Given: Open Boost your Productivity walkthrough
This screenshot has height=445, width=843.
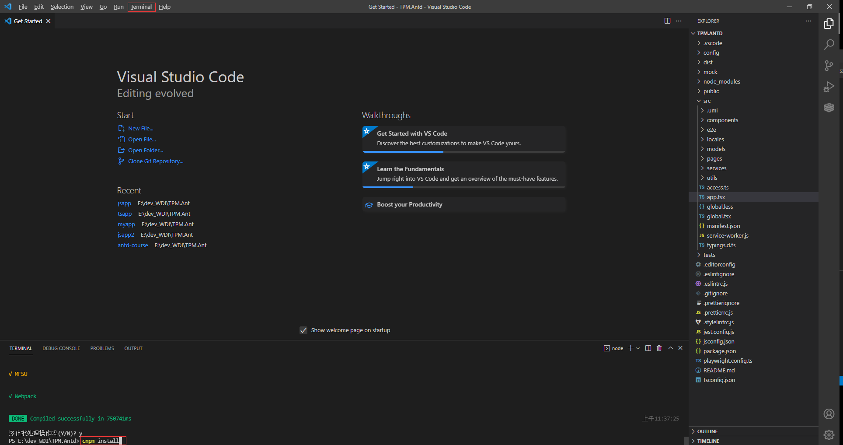Looking at the screenshot, I should (464, 204).
